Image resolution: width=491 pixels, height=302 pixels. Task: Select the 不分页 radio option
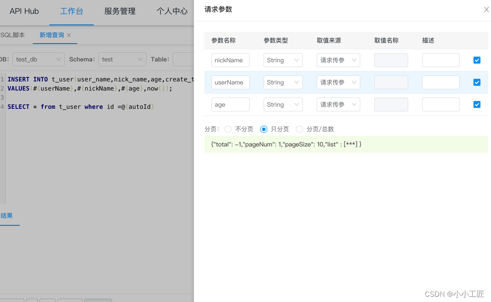228,129
